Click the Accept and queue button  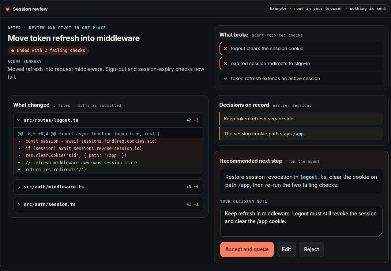point(247,249)
